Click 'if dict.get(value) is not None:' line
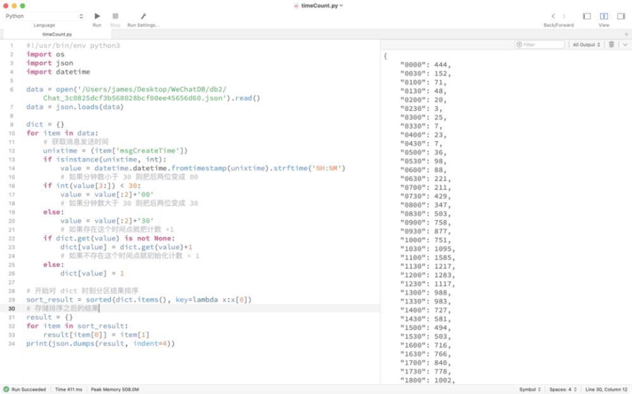 pyautogui.click(x=109, y=239)
